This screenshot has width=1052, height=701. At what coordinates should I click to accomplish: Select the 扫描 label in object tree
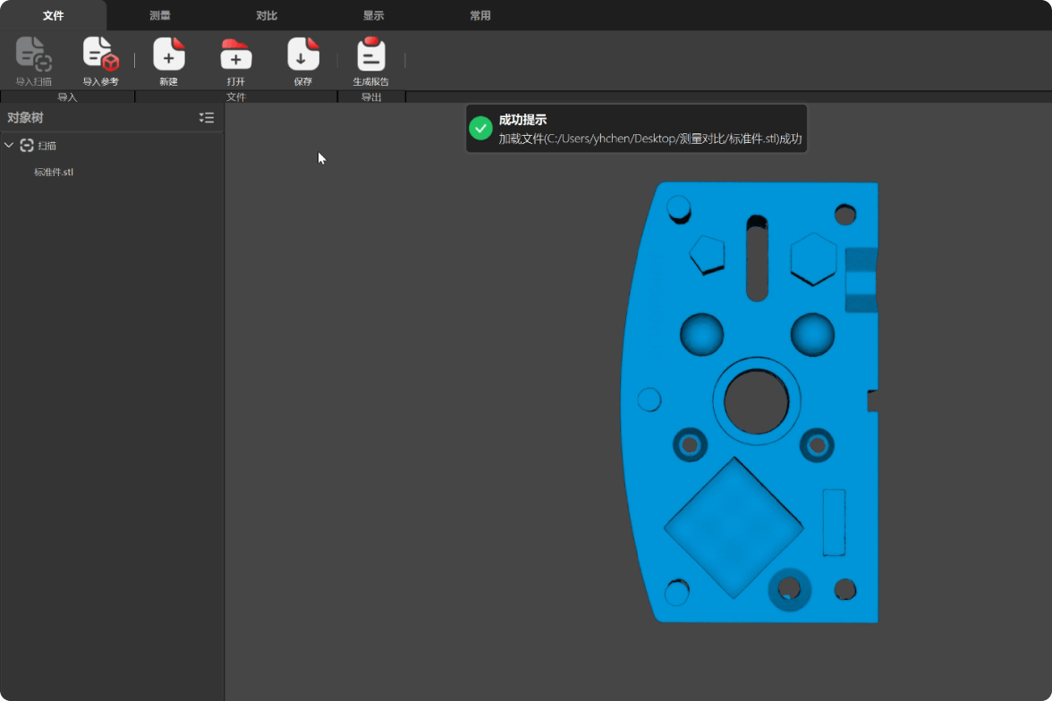point(47,145)
